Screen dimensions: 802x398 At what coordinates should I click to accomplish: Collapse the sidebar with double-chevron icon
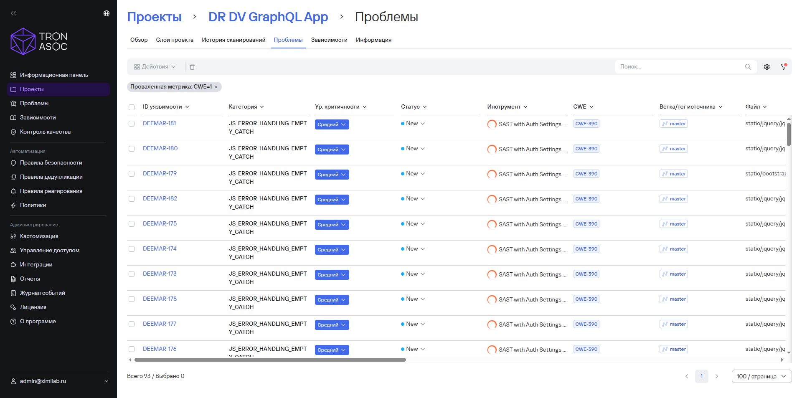[x=13, y=13]
